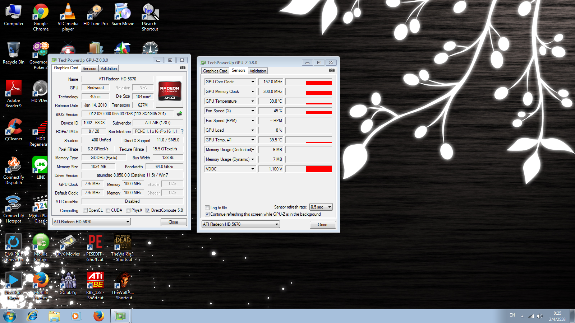Open the PESEDIT shortcut icon
The image size is (575, 323).
[x=95, y=248]
